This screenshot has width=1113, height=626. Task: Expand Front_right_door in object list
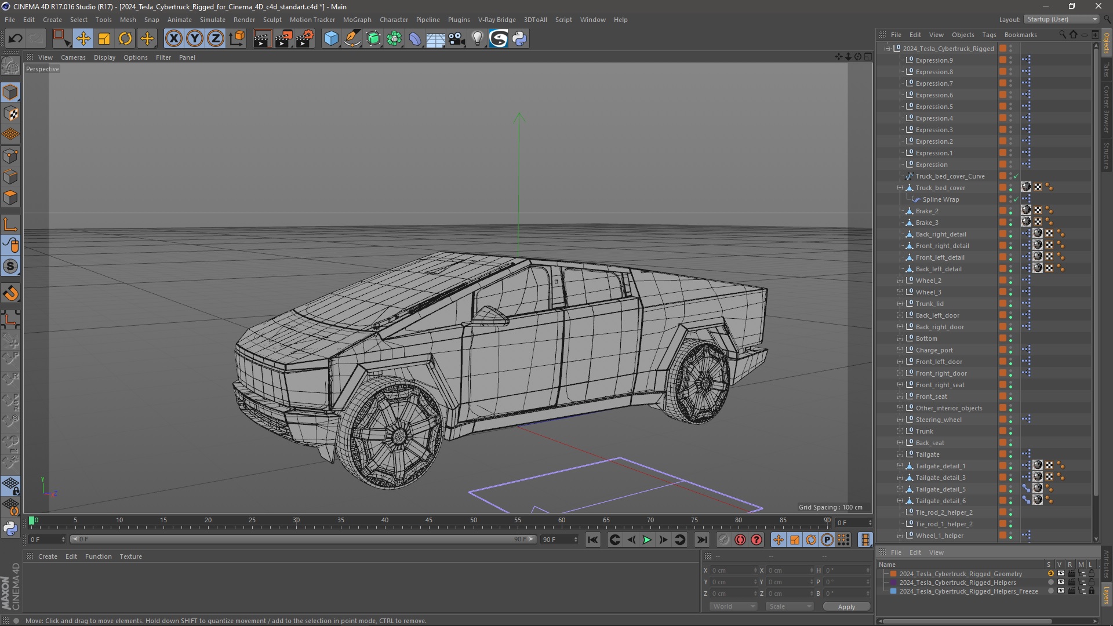pyautogui.click(x=900, y=373)
